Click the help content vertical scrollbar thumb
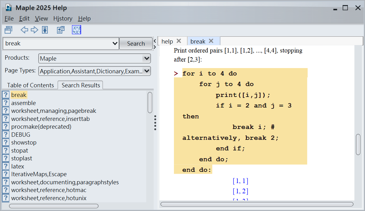The image size is (365, 211). click(x=358, y=144)
